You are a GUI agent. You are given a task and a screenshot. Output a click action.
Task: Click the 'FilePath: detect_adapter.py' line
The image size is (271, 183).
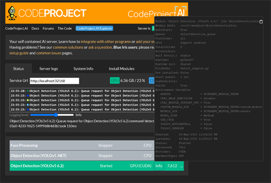pos(182,68)
